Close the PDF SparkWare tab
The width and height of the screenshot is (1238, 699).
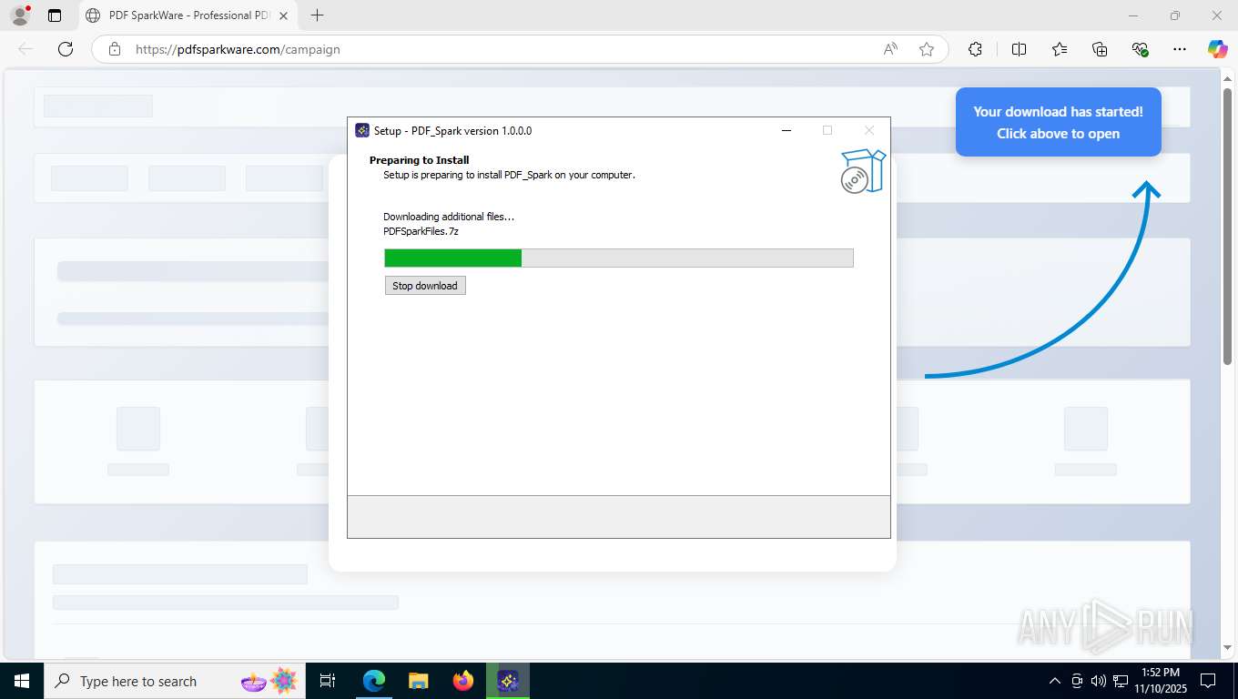point(283,15)
